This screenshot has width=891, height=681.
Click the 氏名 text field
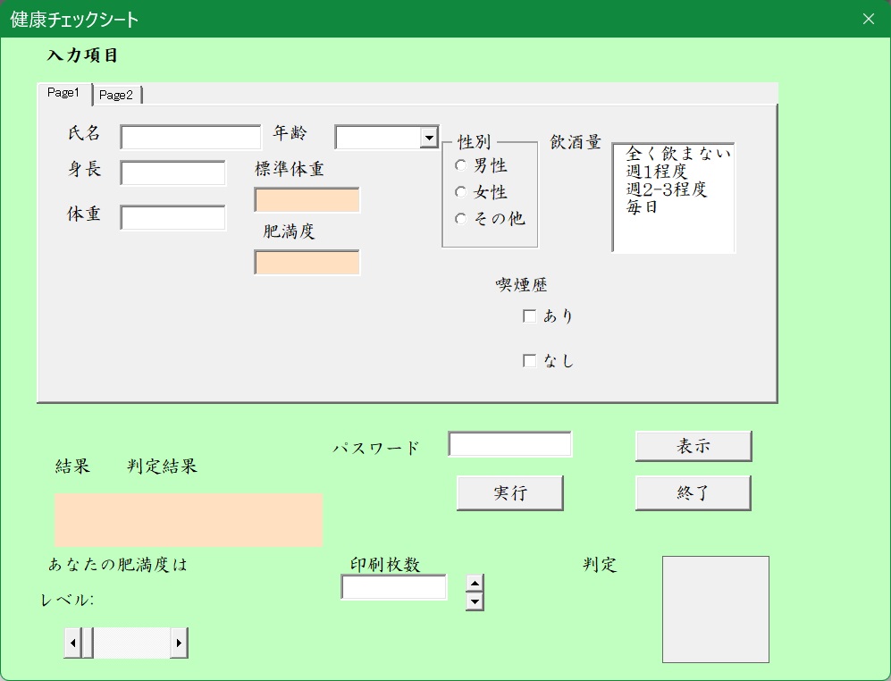[x=190, y=137]
